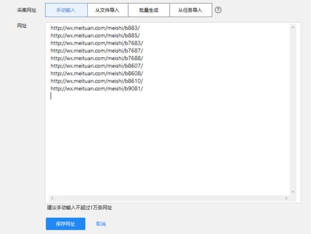
Task: Click the URL line ending b7688/
Action: tap(97, 58)
